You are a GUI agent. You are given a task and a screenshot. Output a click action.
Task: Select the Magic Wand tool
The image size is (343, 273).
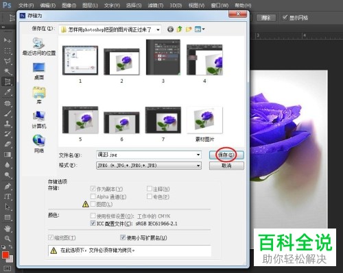pyautogui.click(x=8, y=71)
